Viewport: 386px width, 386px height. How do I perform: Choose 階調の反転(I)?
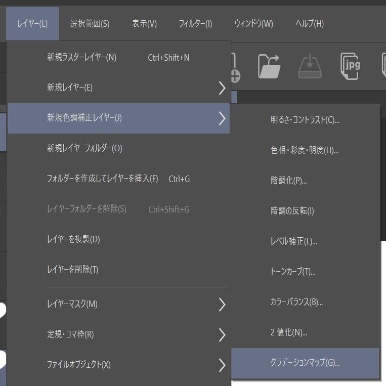pos(305,211)
